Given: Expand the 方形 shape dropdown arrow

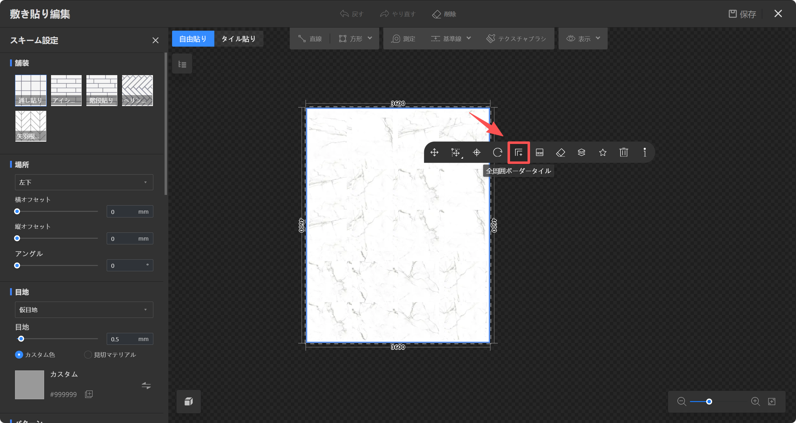Looking at the screenshot, I should click(x=370, y=38).
